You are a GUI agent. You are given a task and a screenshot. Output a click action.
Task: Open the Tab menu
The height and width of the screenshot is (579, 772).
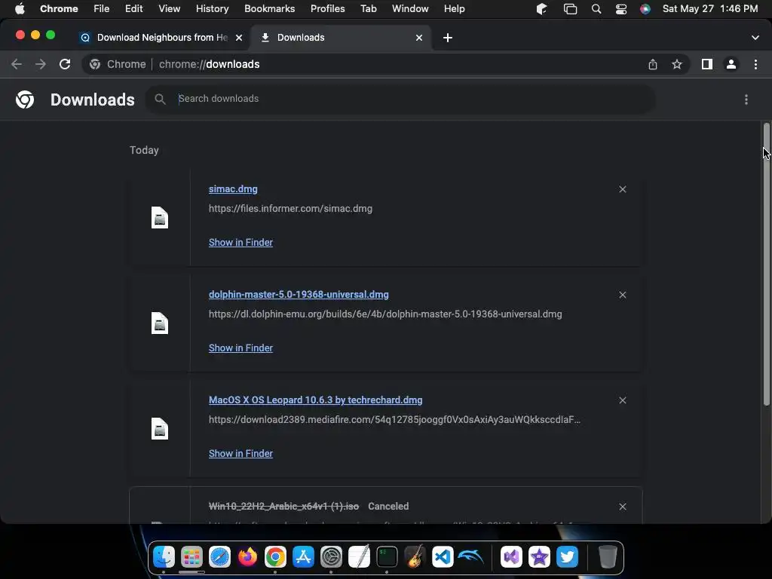(368, 9)
